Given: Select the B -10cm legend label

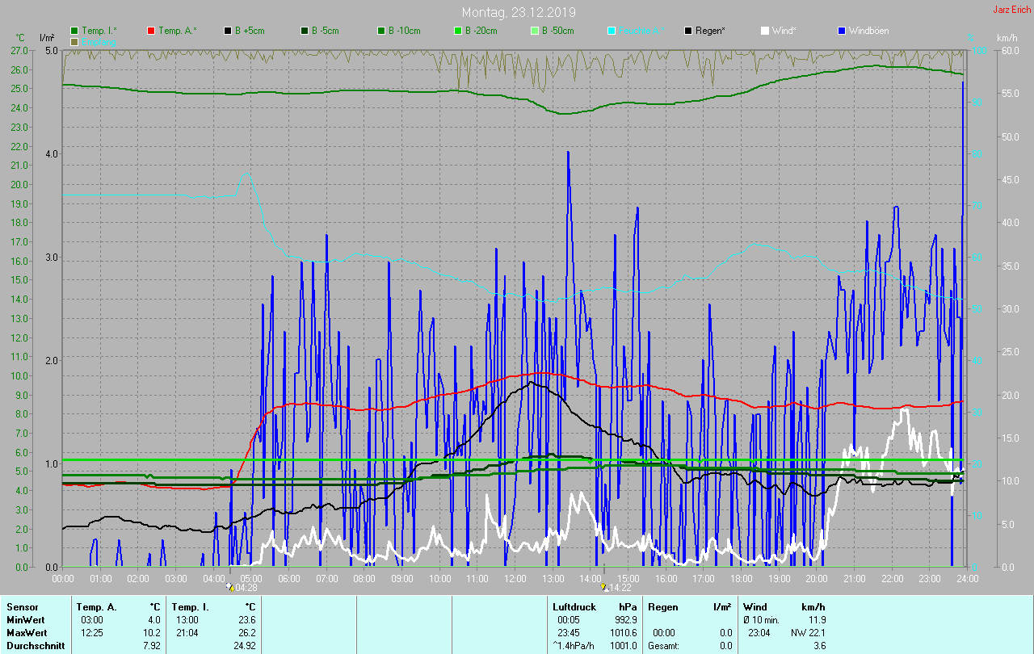Looking at the screenshot, I should click(404, 31).
